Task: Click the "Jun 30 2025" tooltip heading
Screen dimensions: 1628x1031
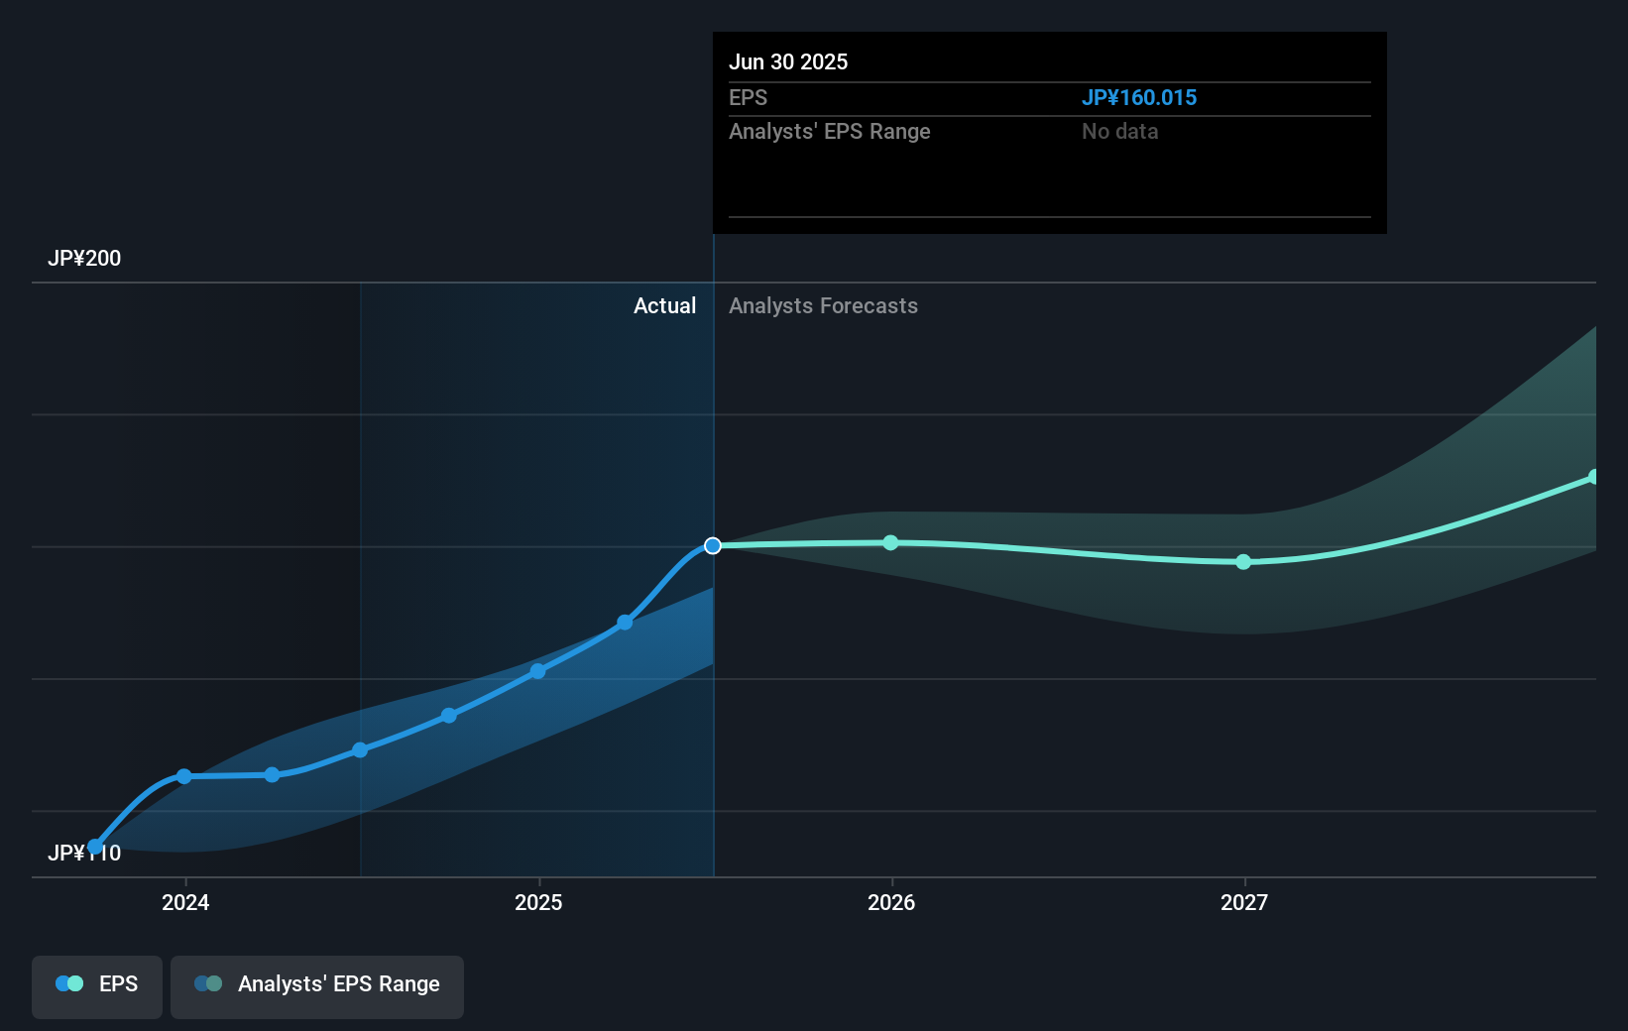Action: tap(788, 61)
